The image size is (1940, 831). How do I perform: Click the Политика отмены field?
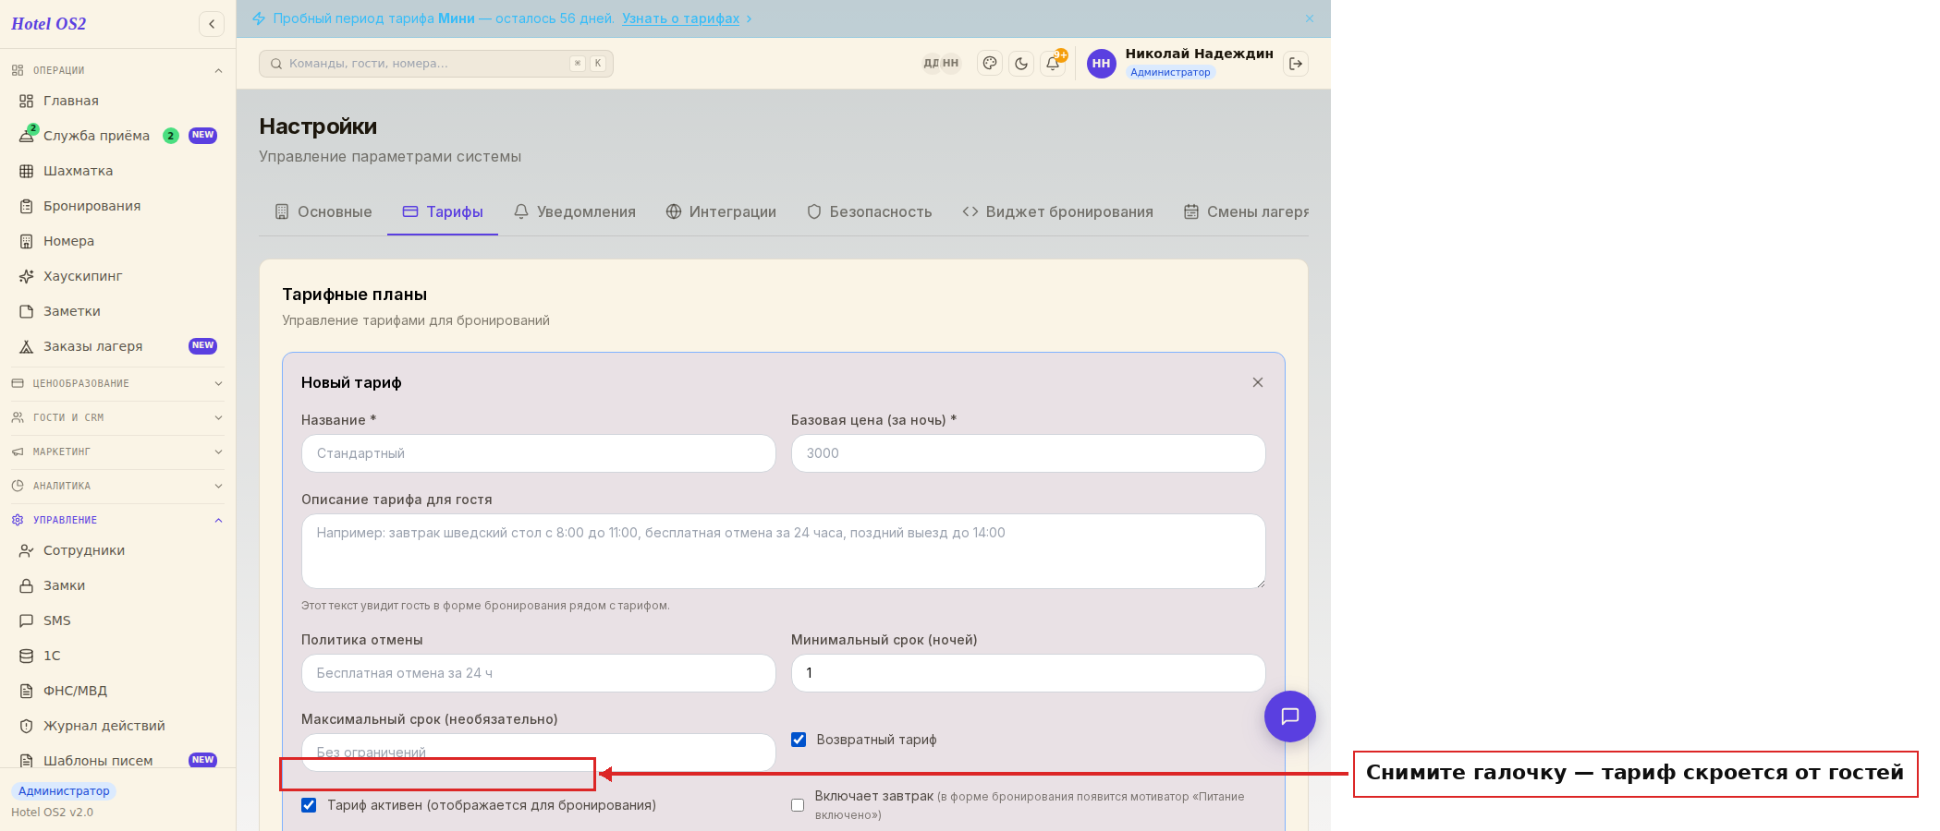[539, 673]
